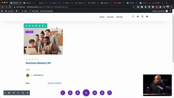Click the green section Move (plus arrows) icon
This screenshot has height=98, width=174.
[26, 26]
